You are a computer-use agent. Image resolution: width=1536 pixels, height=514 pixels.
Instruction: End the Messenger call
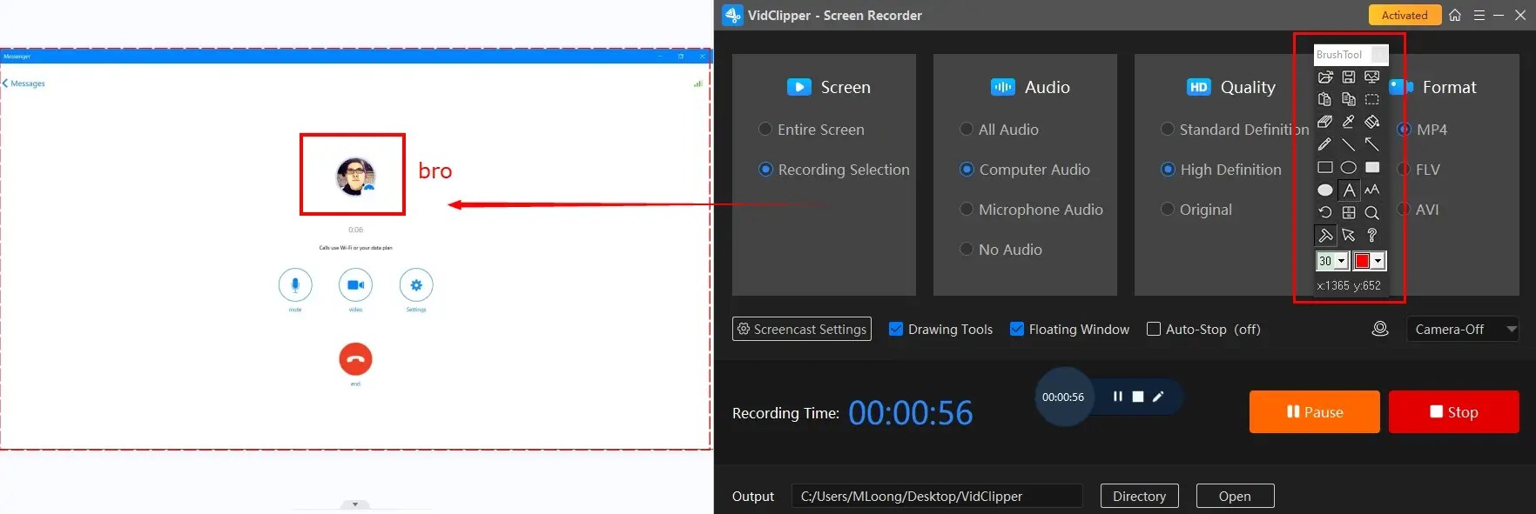pyautogui.click(x=355, y=358)
